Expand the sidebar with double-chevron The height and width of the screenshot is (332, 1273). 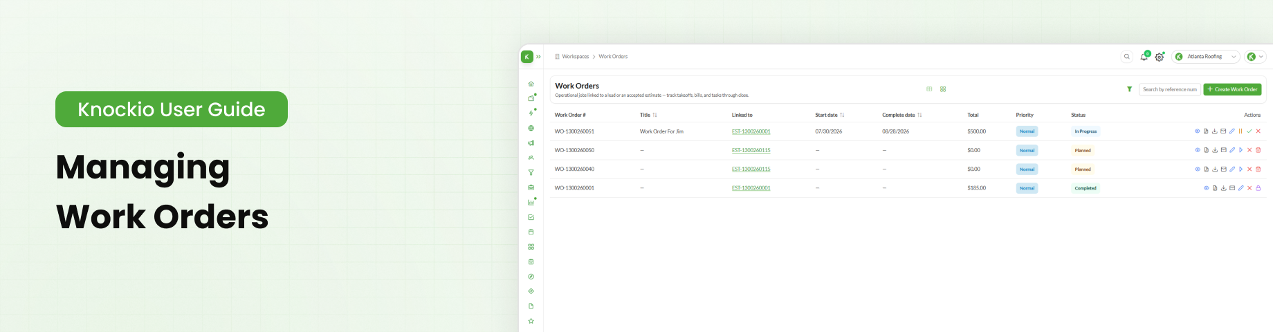[x=538, y=57]
